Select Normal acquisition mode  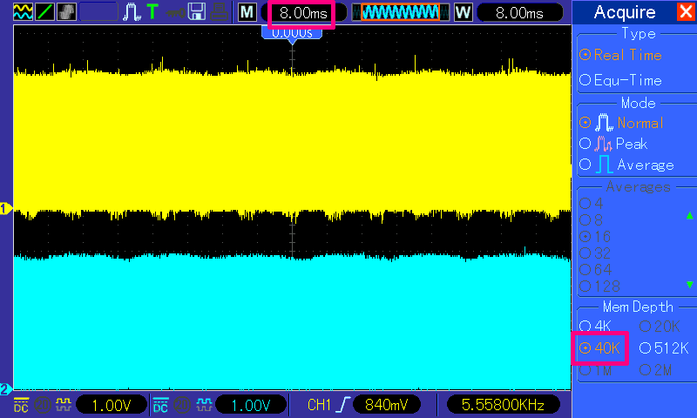tap(621, 123)
